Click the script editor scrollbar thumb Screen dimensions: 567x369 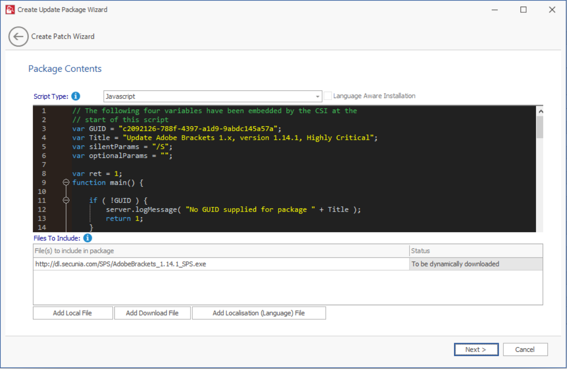(x=540, y=127)
